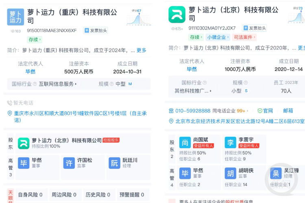
Task: Click the 胡 avatar of supervisor 胡明侠
Action: pos(230,173)
